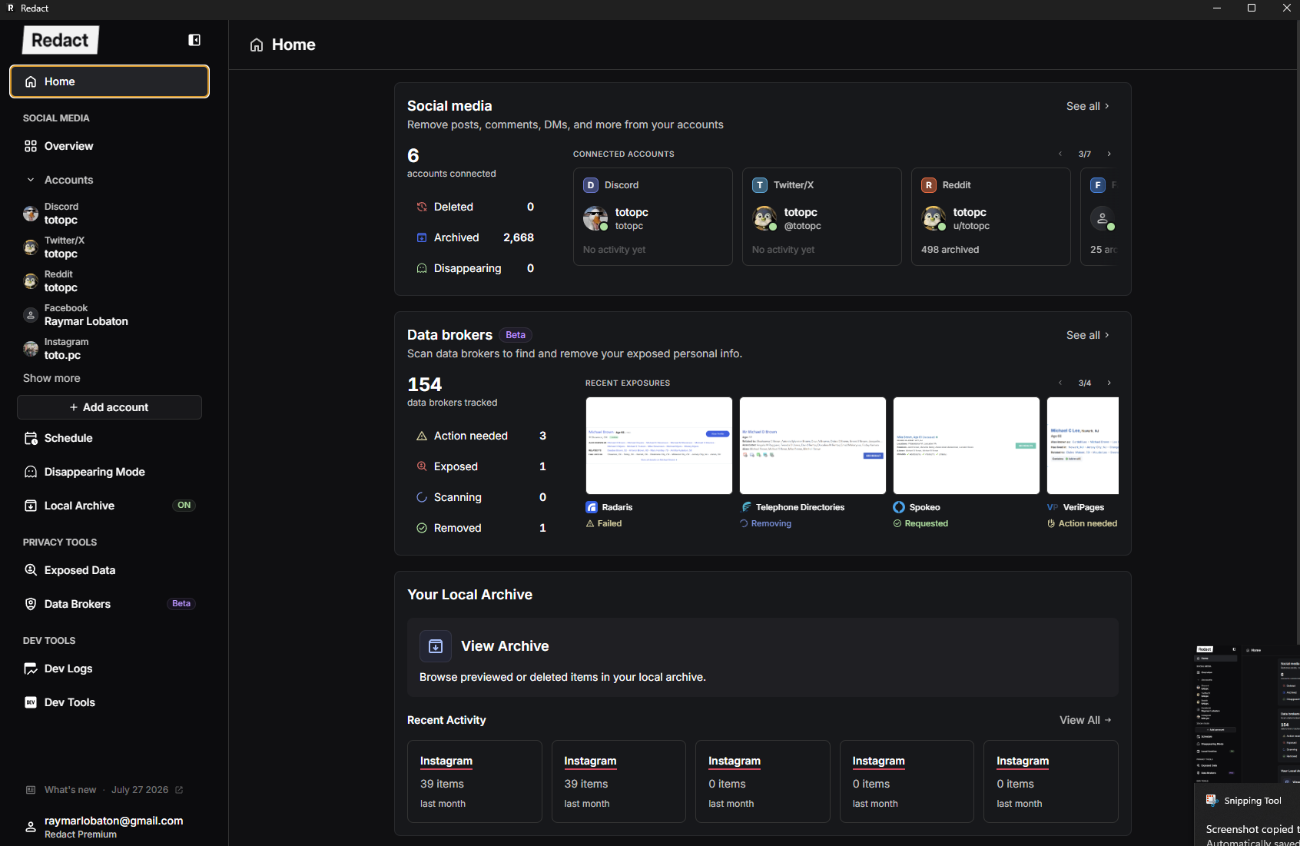Click Show more accounts
1300x846 pixels.
pos(51,378)
